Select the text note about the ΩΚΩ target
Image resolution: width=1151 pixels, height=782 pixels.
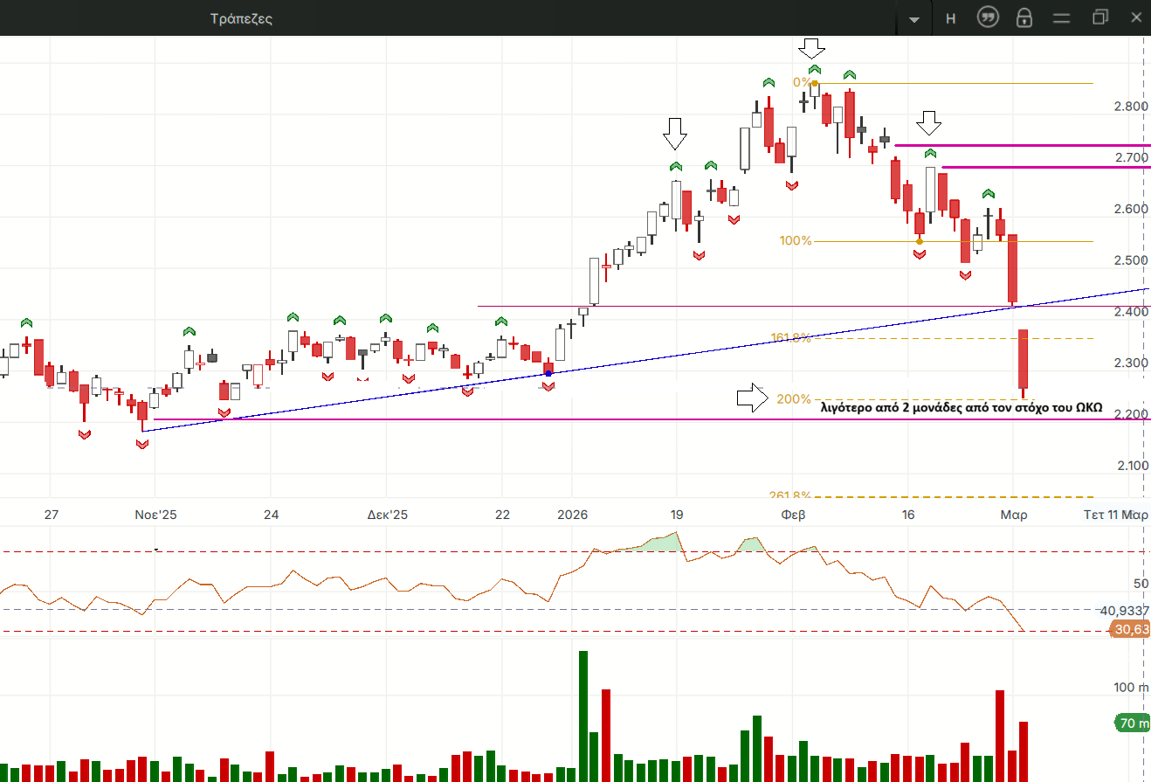961,406
